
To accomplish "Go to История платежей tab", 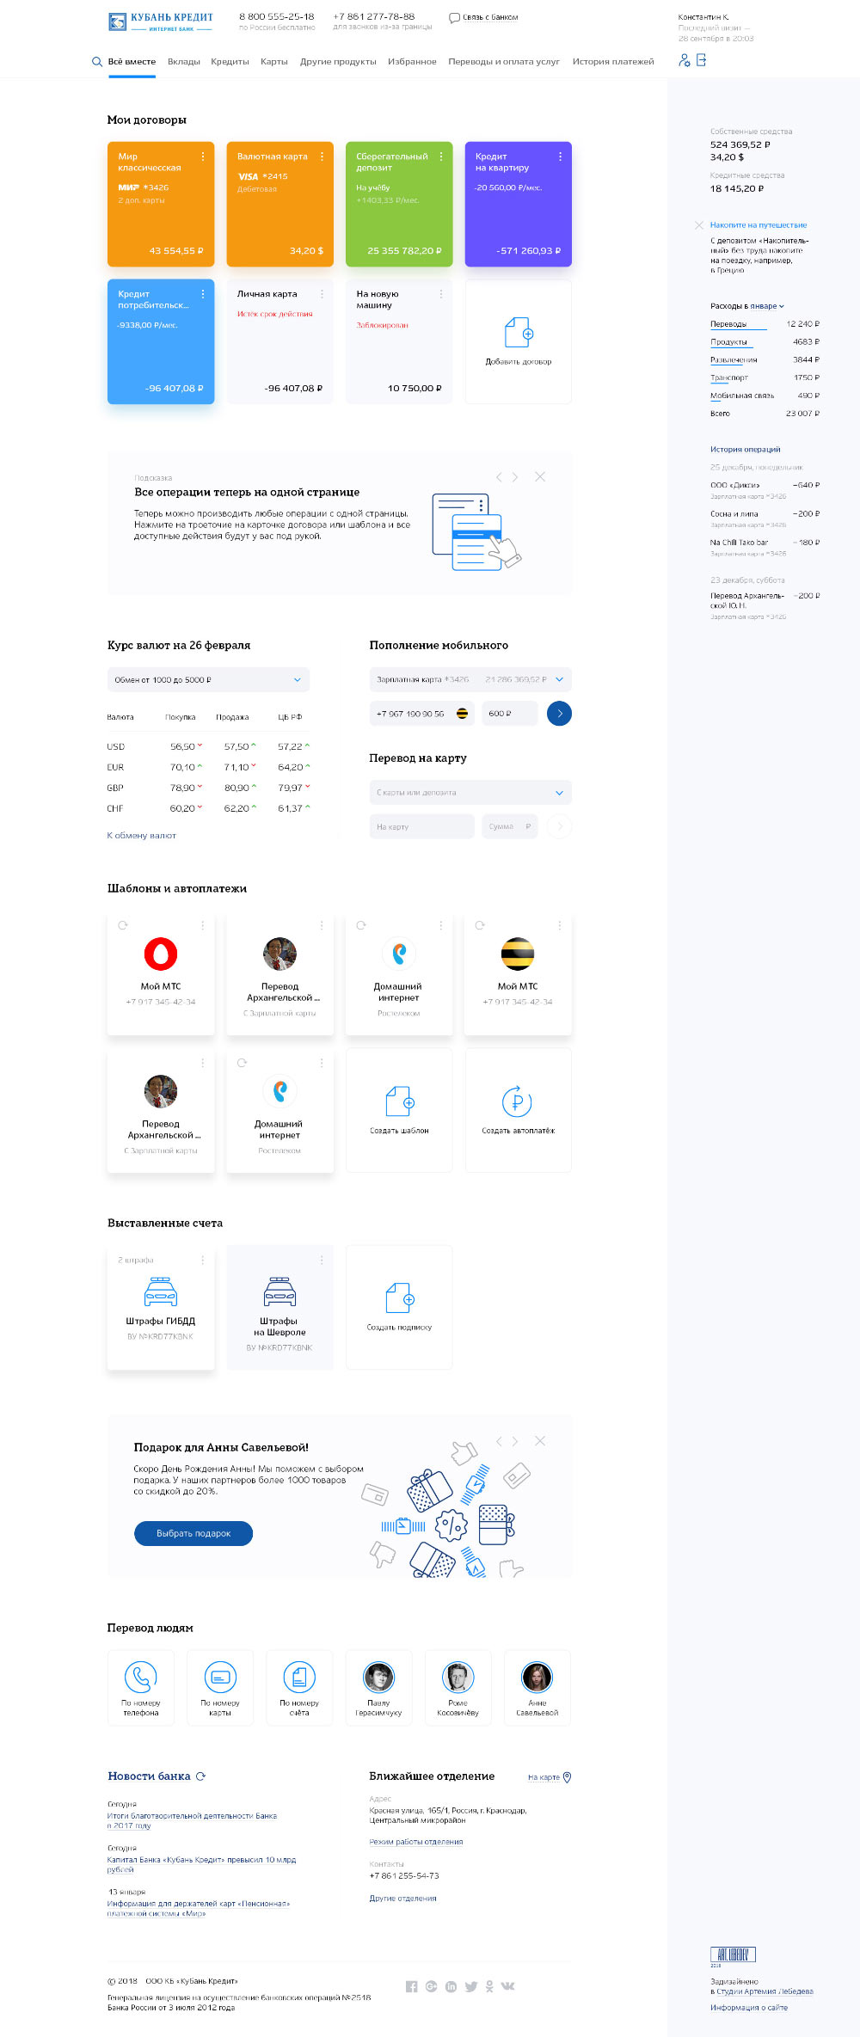I will point(613,62).
